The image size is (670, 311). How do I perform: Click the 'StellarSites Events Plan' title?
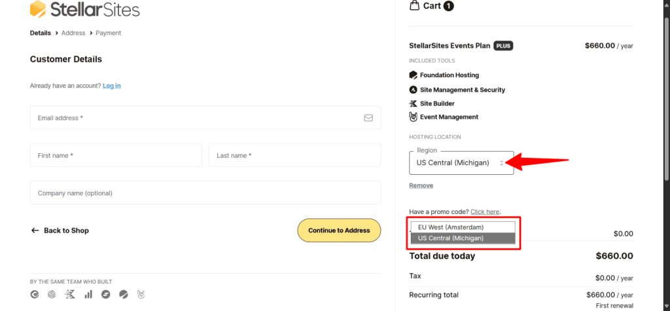click(450, 46)
